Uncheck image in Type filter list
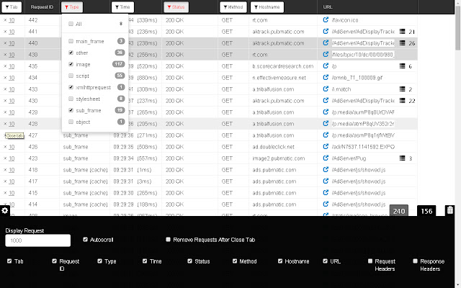The image size is (461, 288). tap(71, 64)
